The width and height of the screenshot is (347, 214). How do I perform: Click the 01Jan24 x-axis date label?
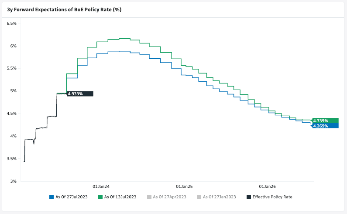click(101, 187)
